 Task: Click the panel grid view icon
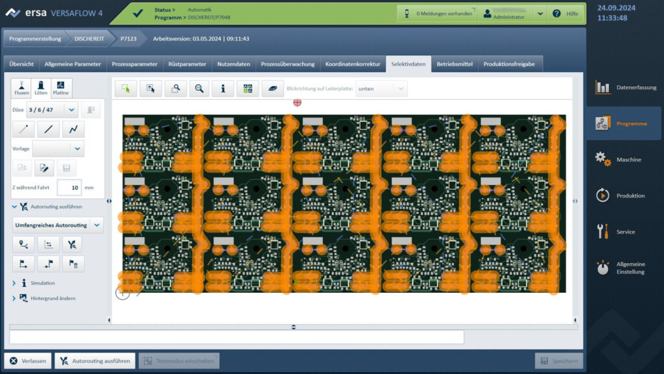[248, 88]
